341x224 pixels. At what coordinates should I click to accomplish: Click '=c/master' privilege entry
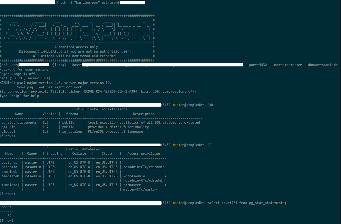[x=132, y=185]
